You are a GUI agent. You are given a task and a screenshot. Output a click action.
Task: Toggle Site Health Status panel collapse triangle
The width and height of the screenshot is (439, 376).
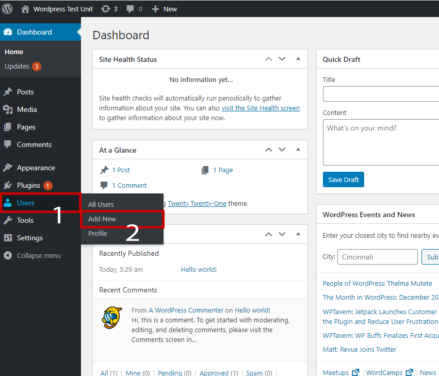298,58
